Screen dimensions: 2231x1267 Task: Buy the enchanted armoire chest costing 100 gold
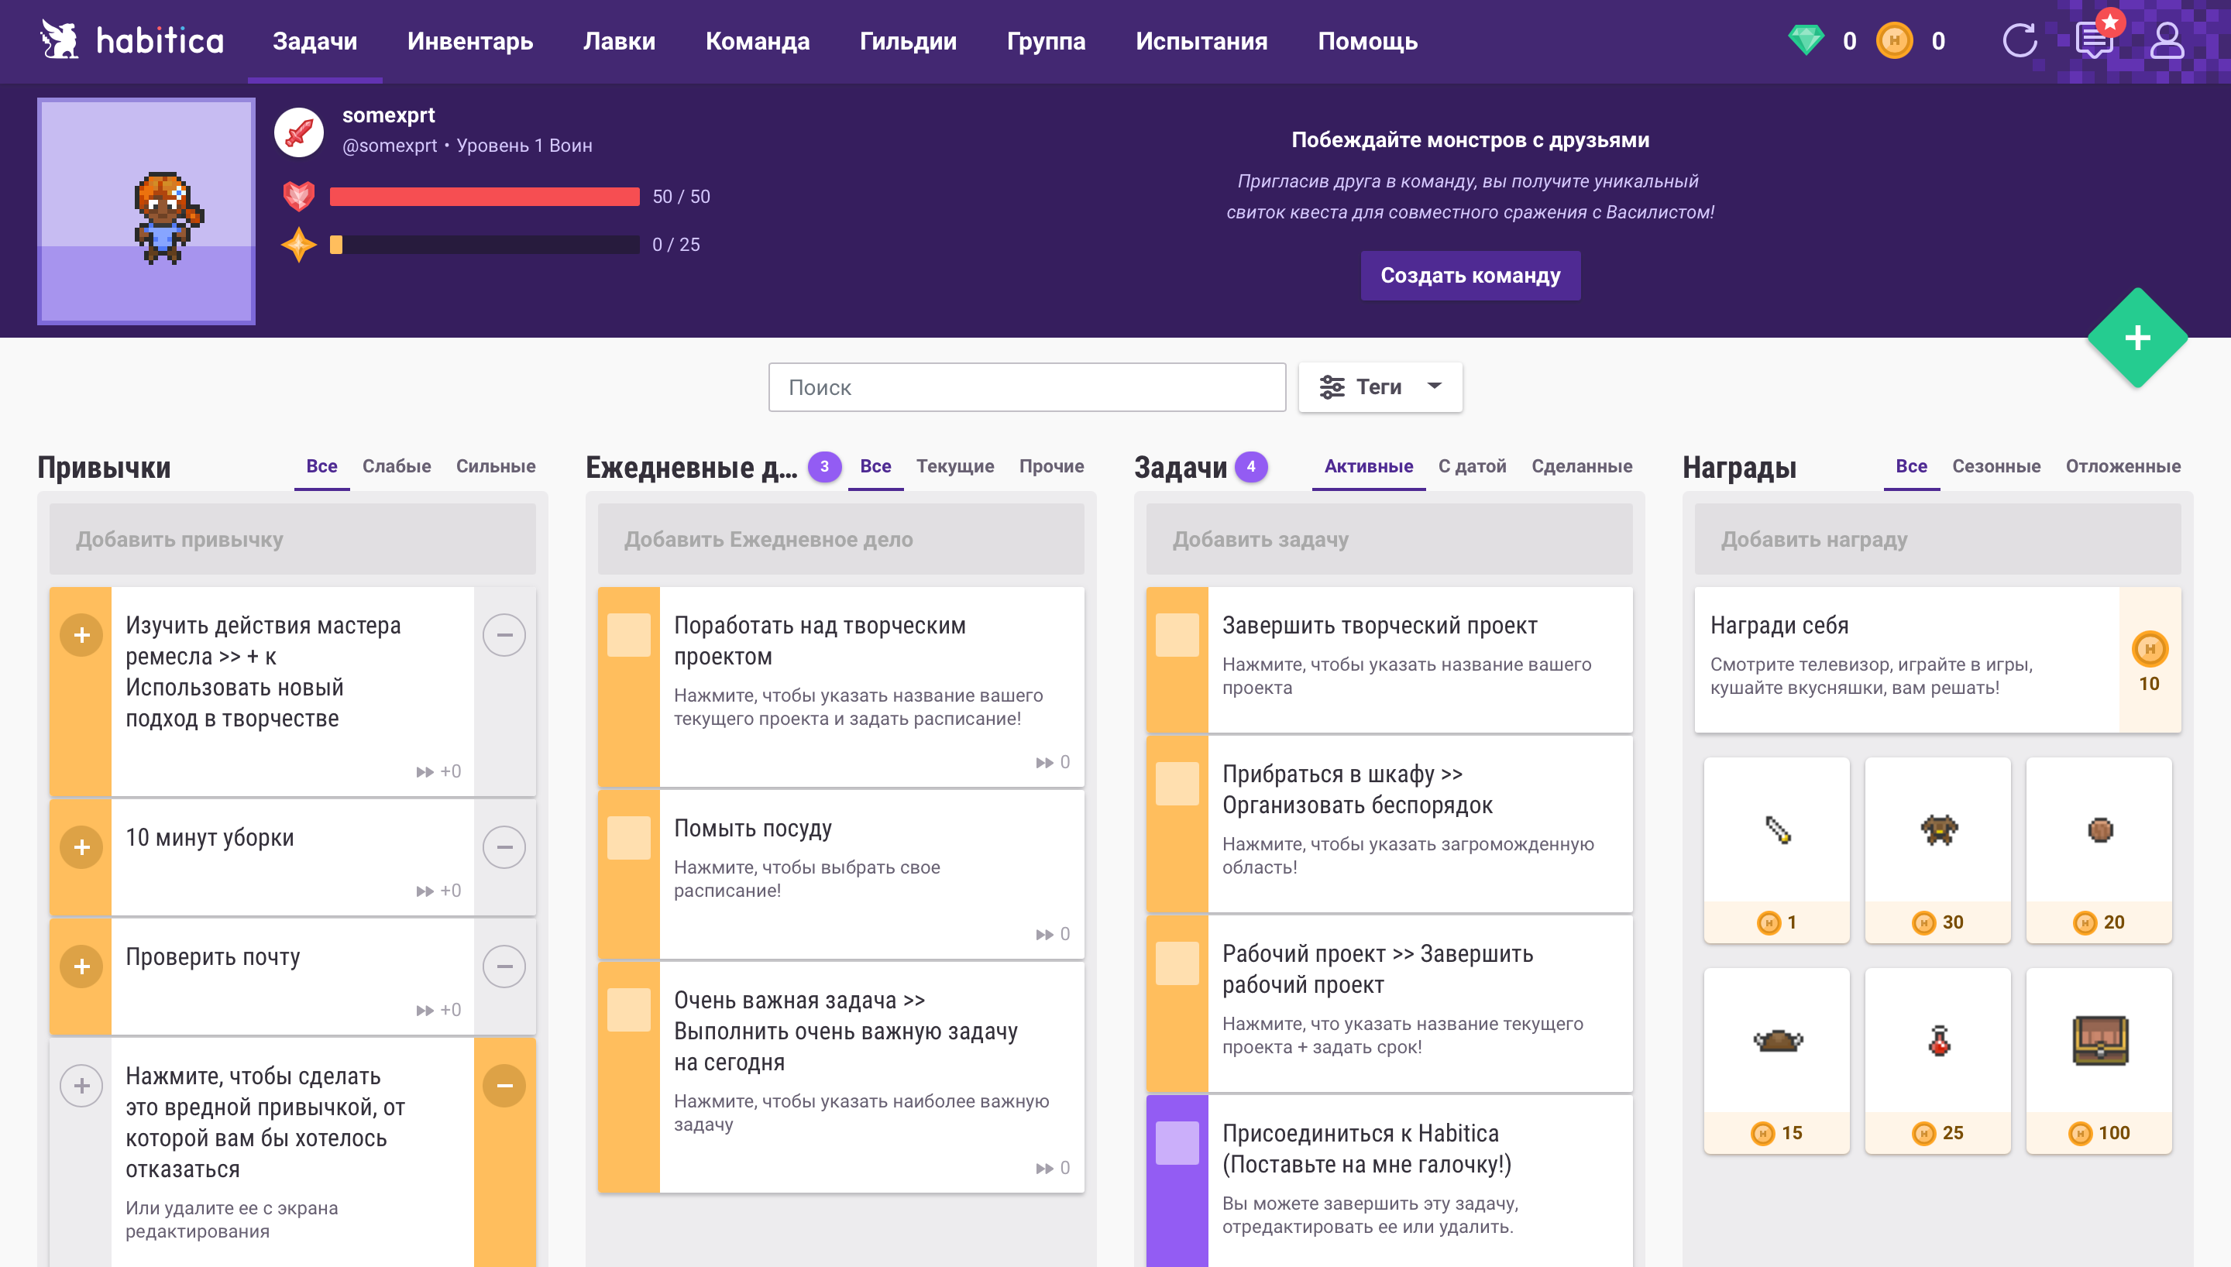2099,1061
